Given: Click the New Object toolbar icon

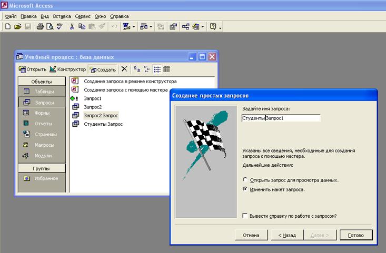Looking at the screenshot, I should [x=196, y=26].
